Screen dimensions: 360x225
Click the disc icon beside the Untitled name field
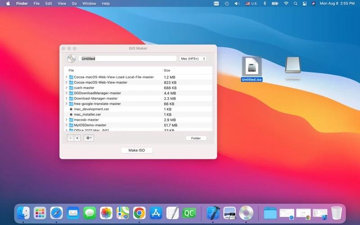(72, 58)
